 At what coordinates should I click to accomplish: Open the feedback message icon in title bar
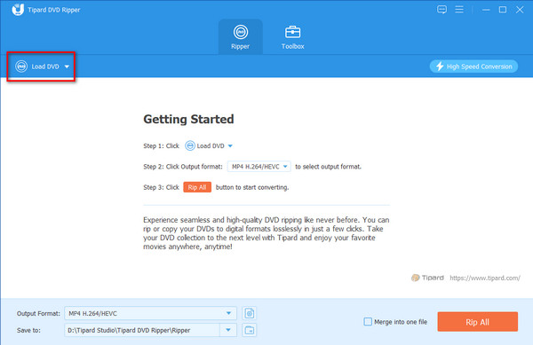[x=442, y=10]
